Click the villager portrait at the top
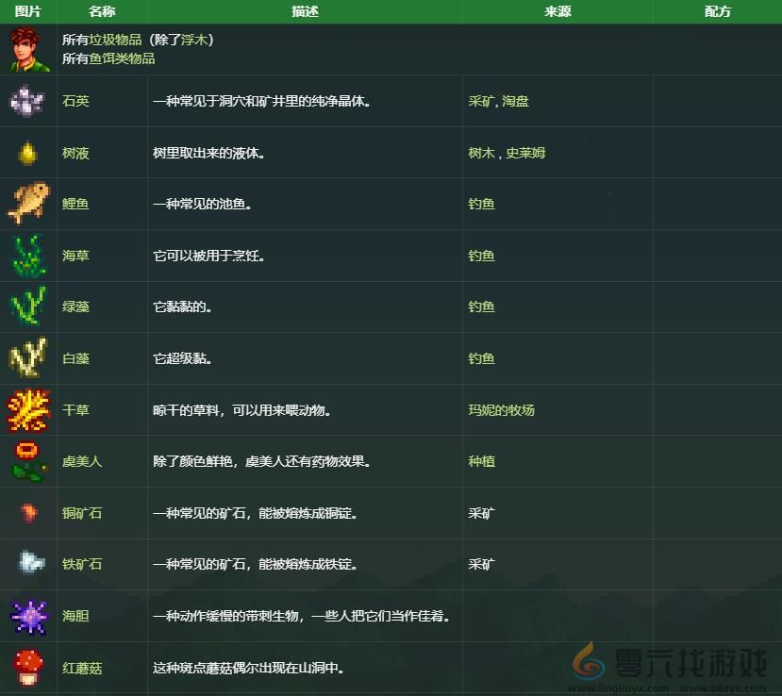782x696 pixels. point(27,49)
